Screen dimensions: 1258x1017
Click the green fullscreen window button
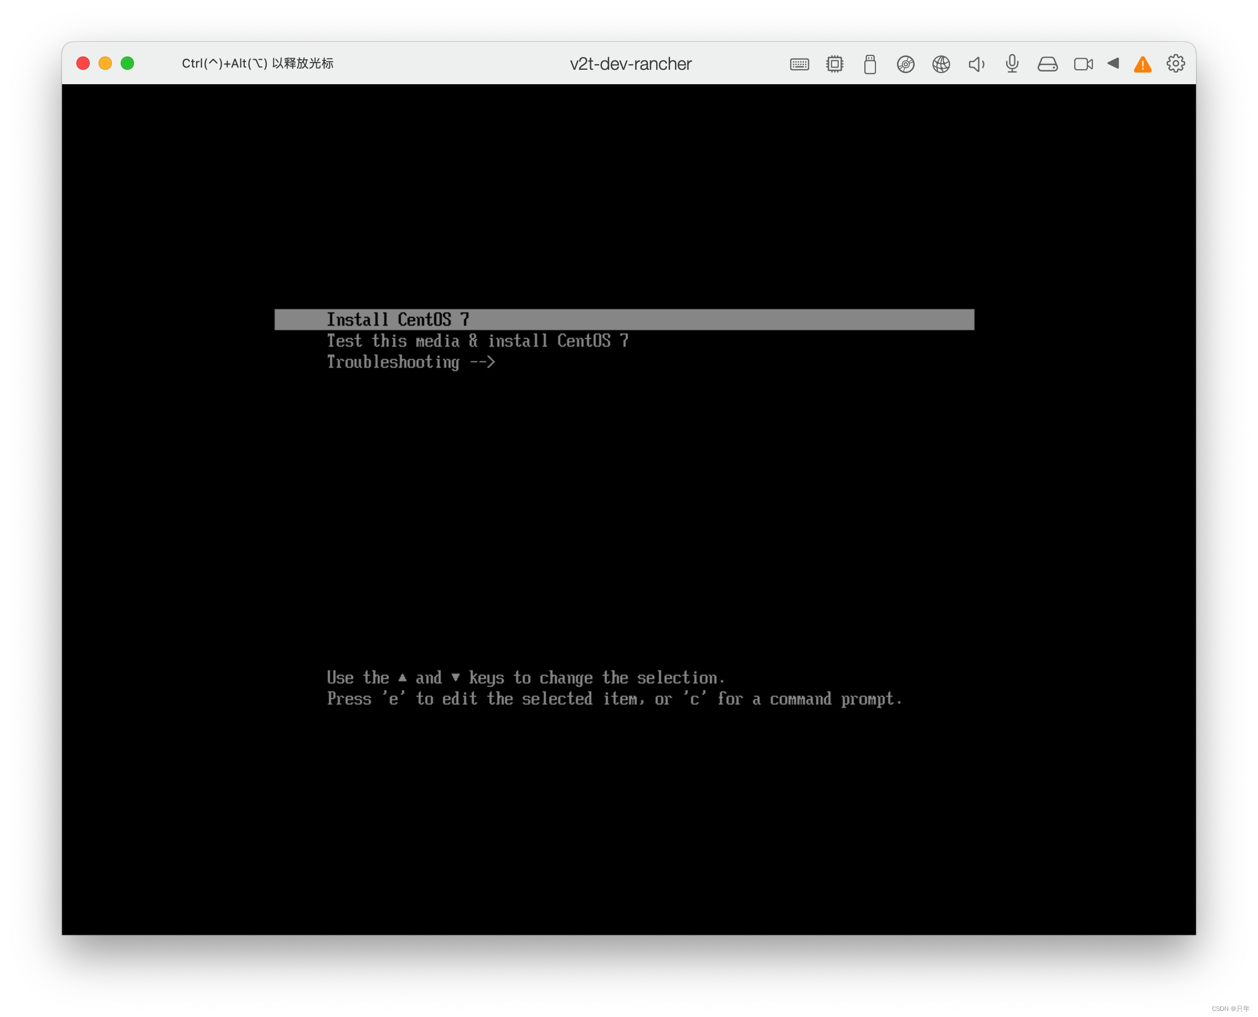coord(127,63)
